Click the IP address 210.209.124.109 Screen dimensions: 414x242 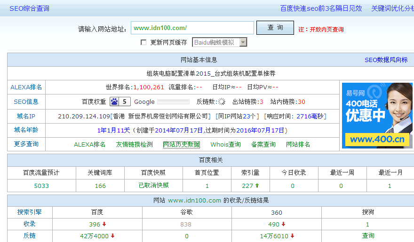coord(84,116)
